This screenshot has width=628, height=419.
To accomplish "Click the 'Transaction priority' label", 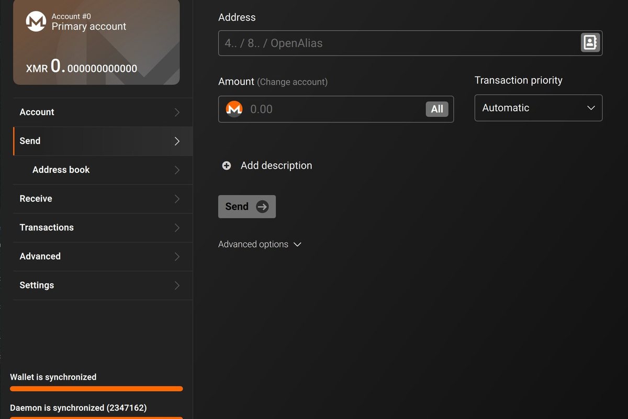I will [519, 80].
